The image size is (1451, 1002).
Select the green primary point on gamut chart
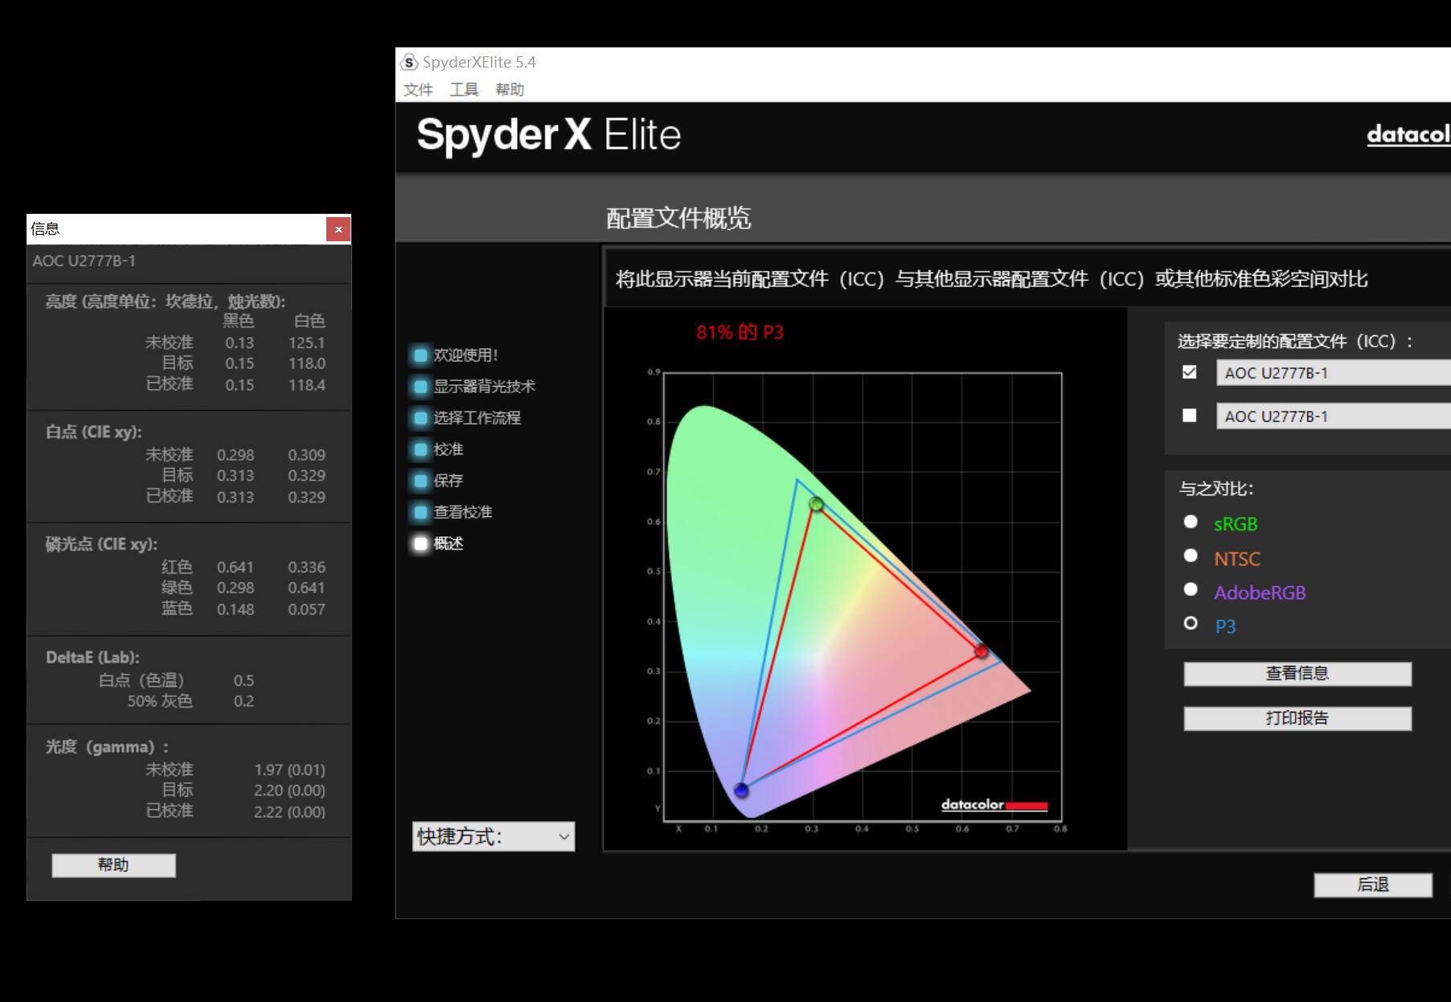tap(816, 504)
